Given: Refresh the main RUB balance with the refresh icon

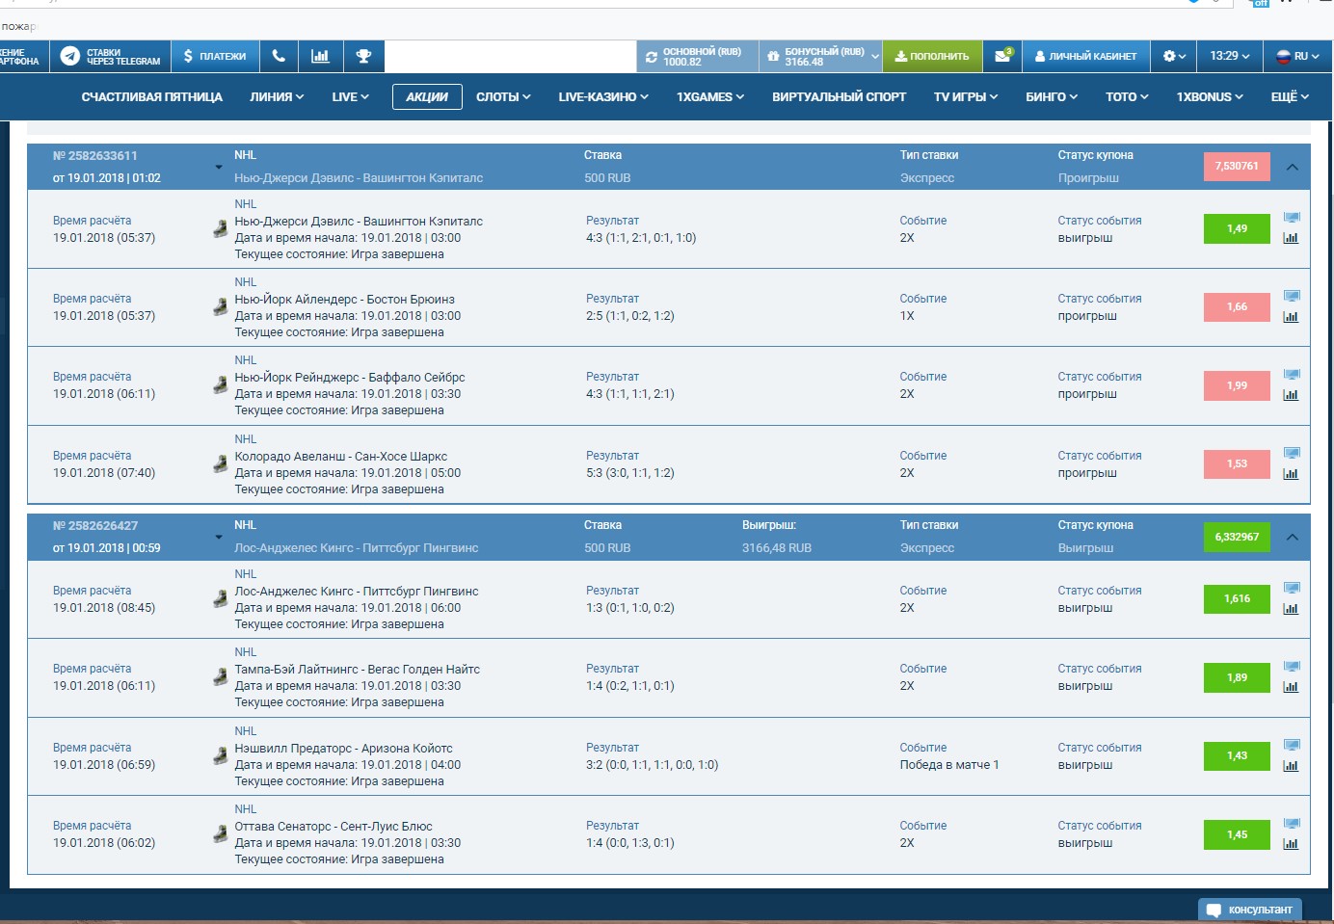Looking at the screenshot, I should (x=652, y=55).
